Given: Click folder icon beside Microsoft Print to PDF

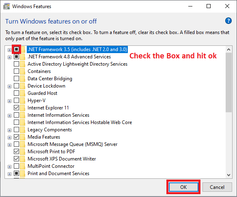Looking at the screenshot, I should [x=22, y=152].
